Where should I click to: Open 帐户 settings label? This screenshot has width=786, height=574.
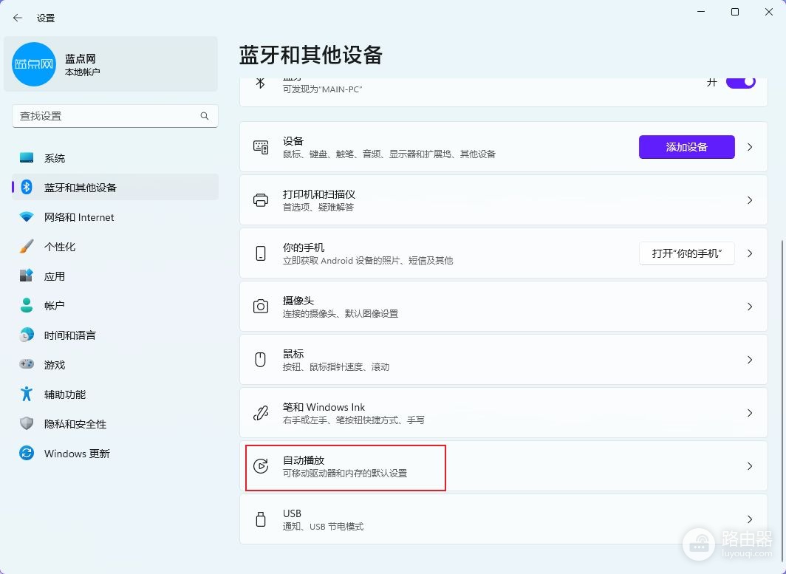click(54, 305)
